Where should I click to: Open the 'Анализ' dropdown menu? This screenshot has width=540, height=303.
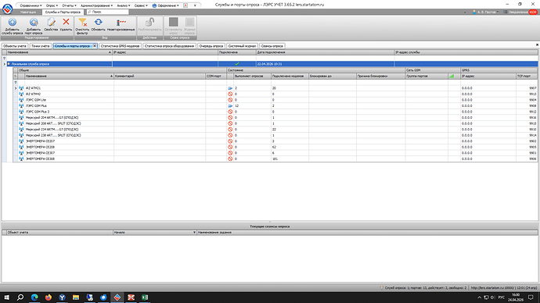[124, 5]
